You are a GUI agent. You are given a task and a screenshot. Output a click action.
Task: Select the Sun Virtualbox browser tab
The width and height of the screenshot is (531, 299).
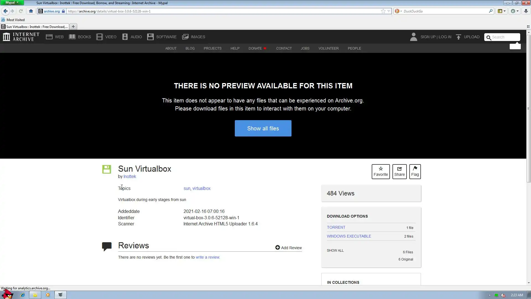(x=35, y=27)
